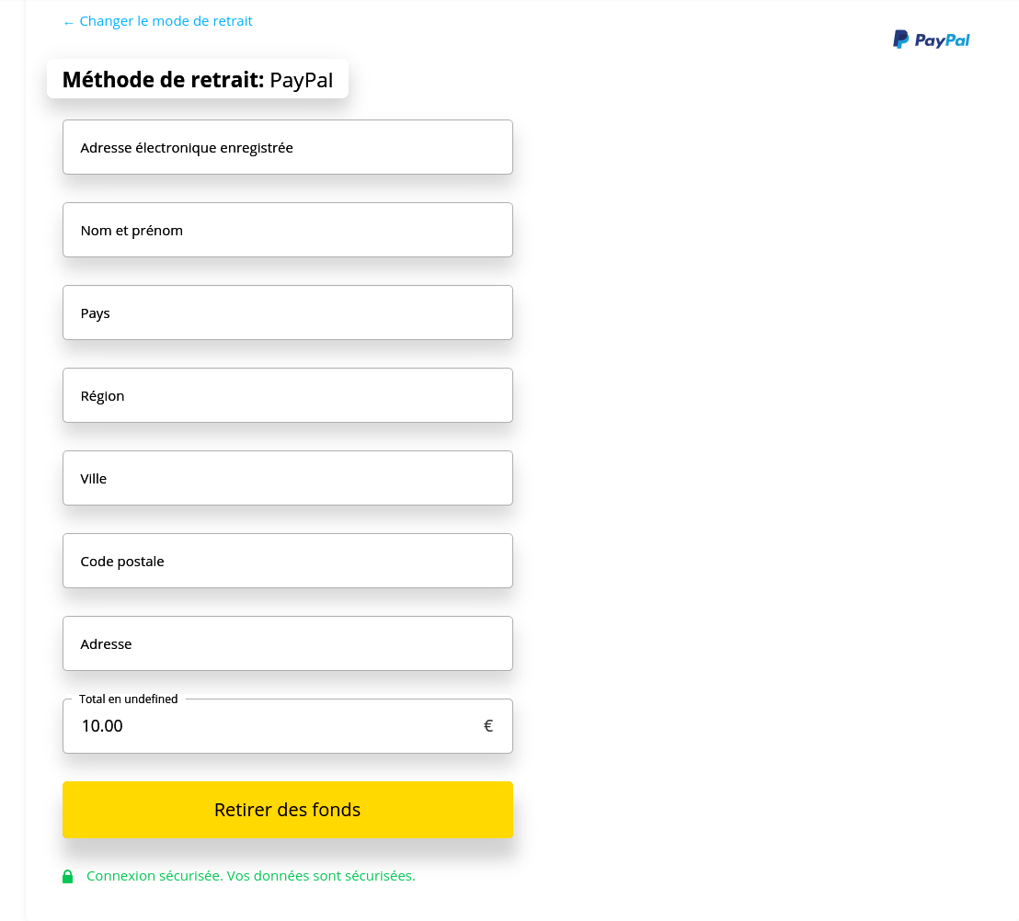This screenshot has height=921, width=1019.
Task: Click the back arrow before Changer
Action: (x=68, y=23)
